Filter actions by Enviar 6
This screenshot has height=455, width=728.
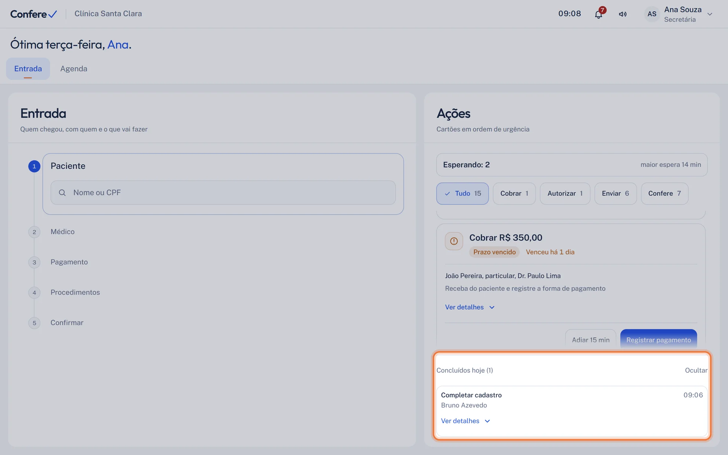click(615, 193)
